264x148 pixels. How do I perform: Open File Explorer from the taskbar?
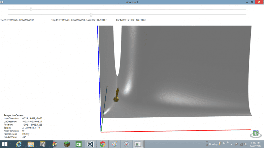31,144
